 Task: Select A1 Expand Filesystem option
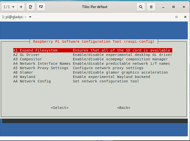[93, 50]
